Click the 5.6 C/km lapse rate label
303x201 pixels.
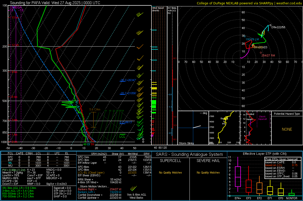pos(95,109)
